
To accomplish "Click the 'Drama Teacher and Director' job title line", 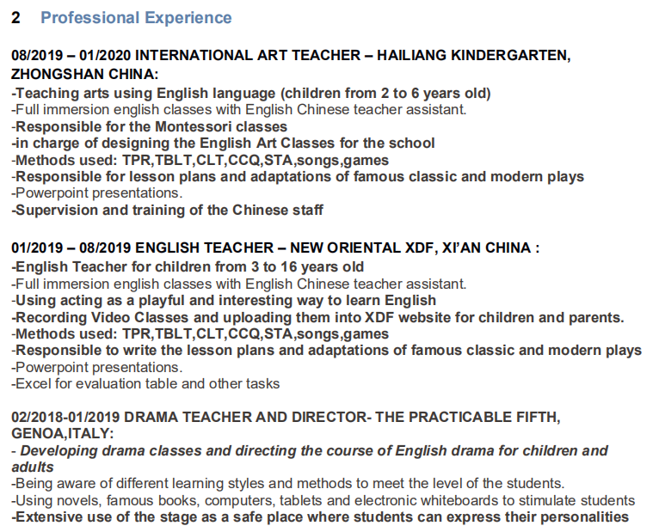I will (x=286, y=418).
